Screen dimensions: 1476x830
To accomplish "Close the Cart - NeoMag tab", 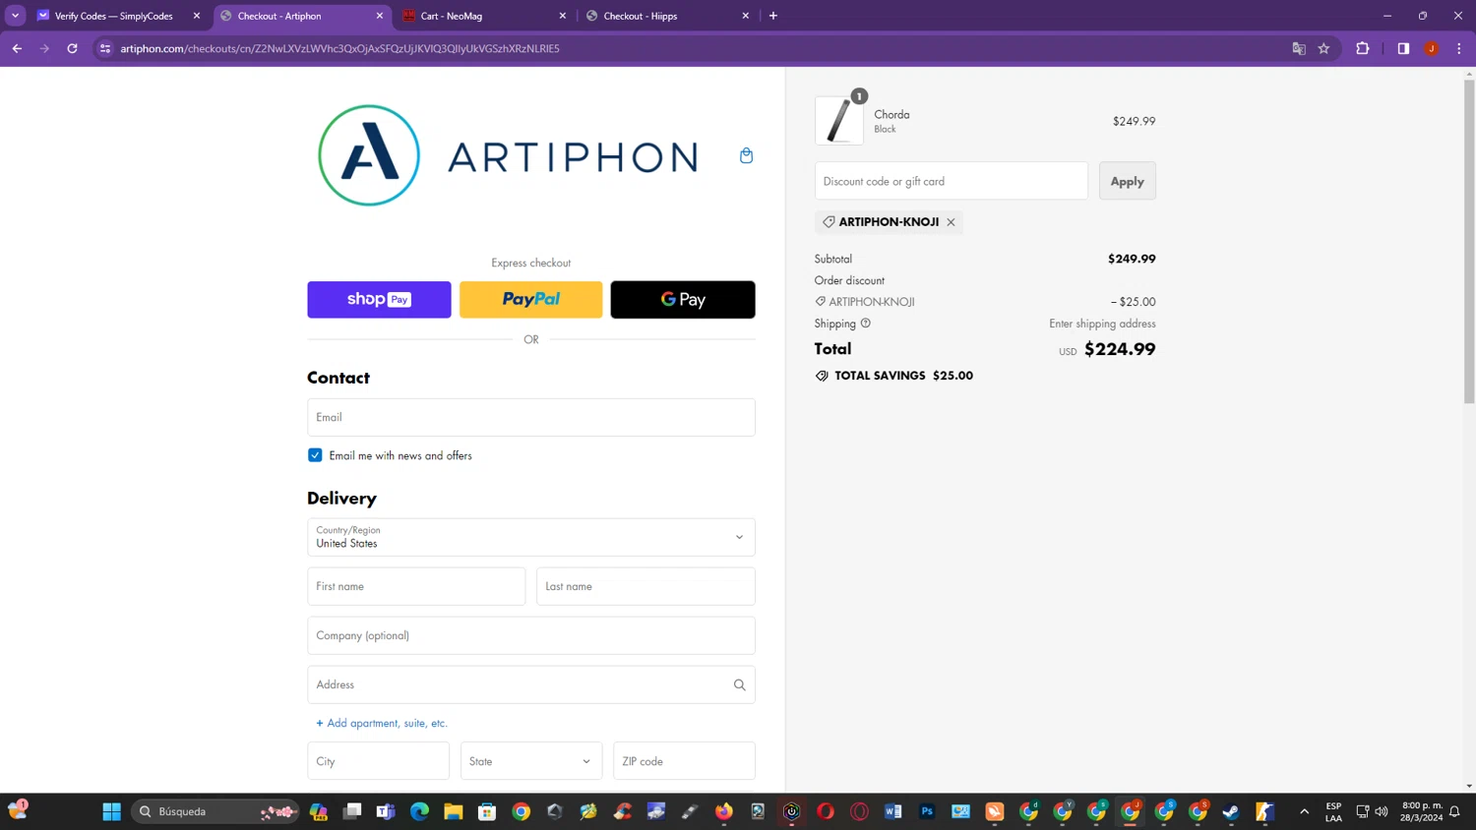I will tap(563, 16).
